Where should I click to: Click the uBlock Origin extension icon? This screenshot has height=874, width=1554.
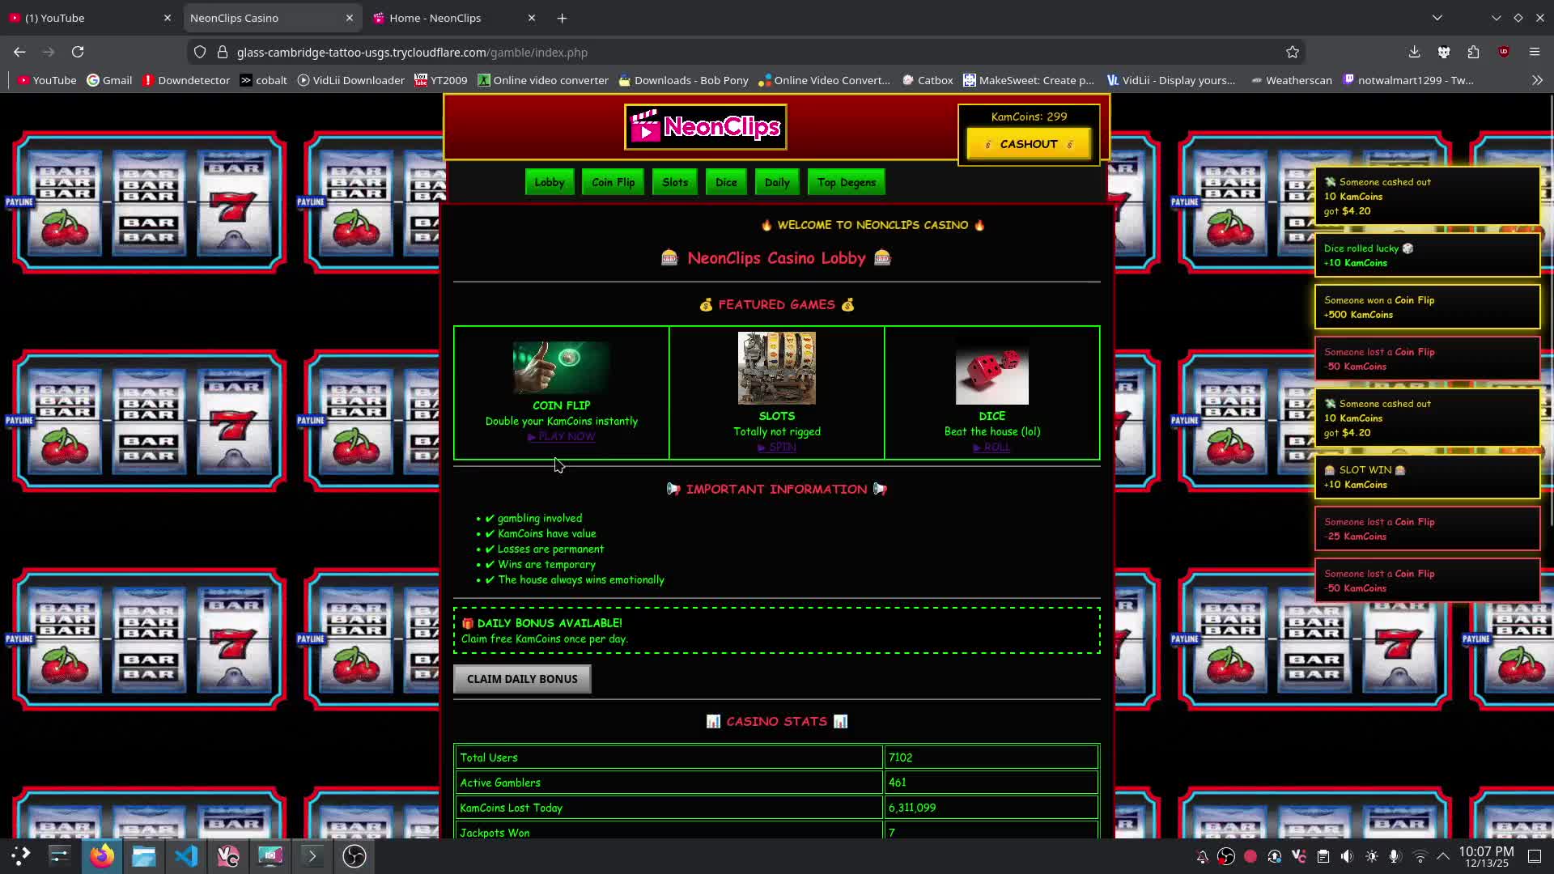(1504, 52)
